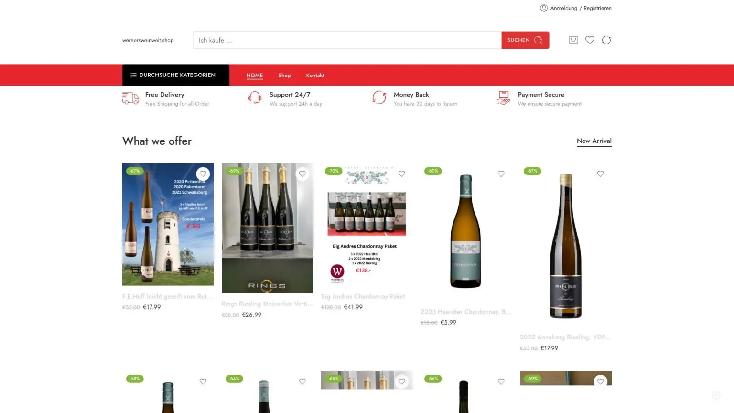Click the compare refresh icon in header
This screenshot has width=734, height=413.
[606, 40]
